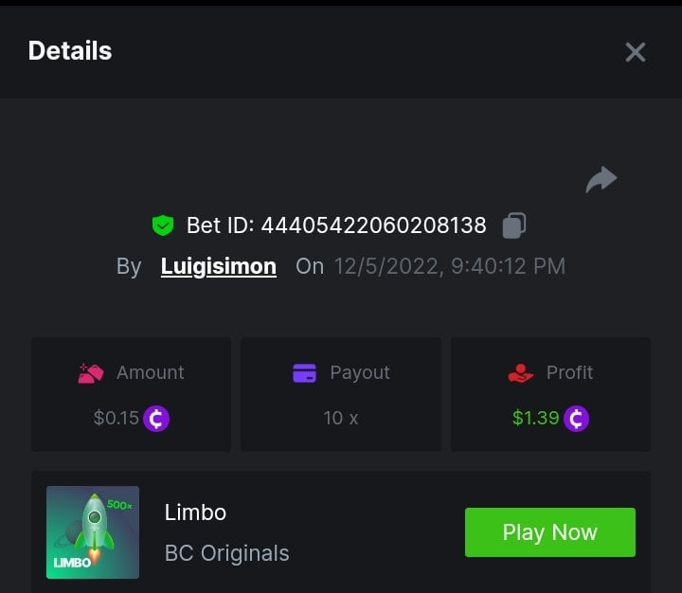682x593 pixels.
Task: Click the pink Amount coins icon
Action: coord(91,373)
